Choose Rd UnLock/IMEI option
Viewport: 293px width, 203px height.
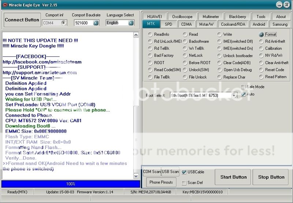(164, 41)
